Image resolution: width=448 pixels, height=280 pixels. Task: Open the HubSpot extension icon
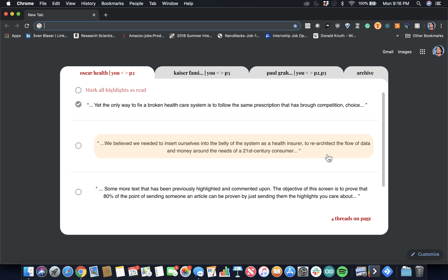(397, 26)
